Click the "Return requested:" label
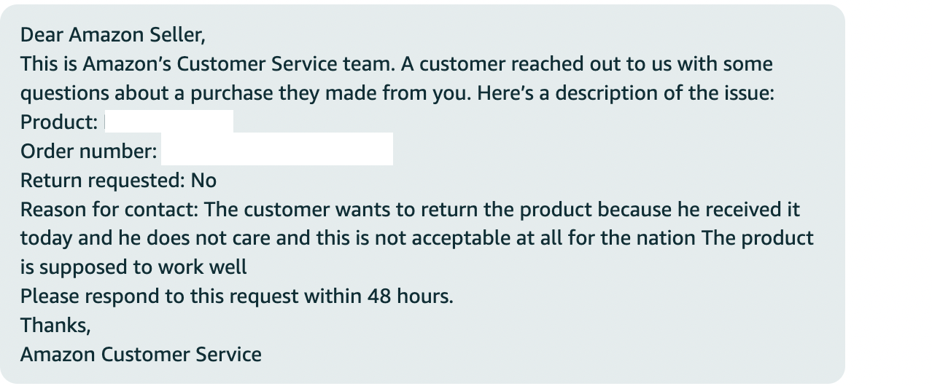 pyautogui.click(x=103, y=181)
